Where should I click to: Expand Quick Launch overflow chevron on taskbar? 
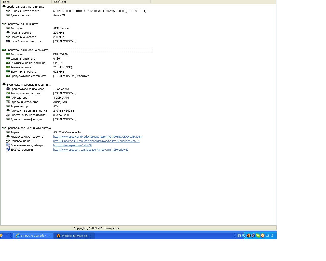coord(7,234)
